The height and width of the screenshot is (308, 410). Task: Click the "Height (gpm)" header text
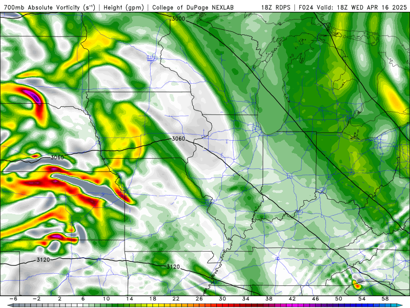pyautogui.click(x=124, y=8)
